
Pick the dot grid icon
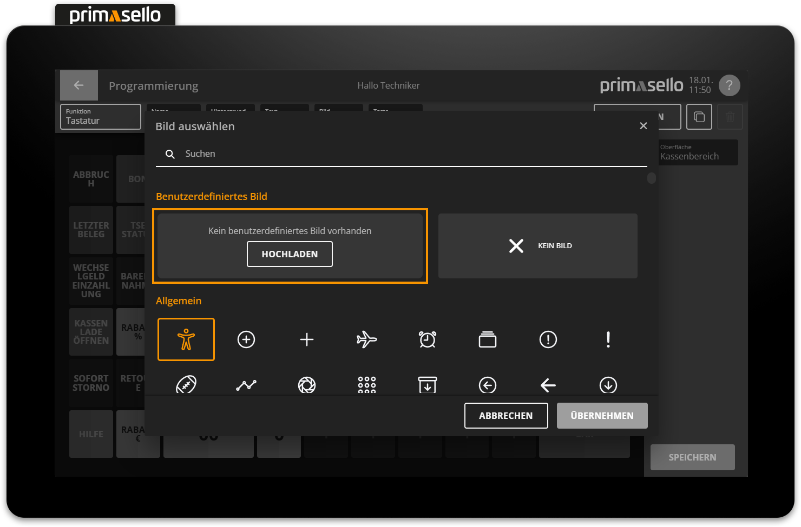coord(367,385)
